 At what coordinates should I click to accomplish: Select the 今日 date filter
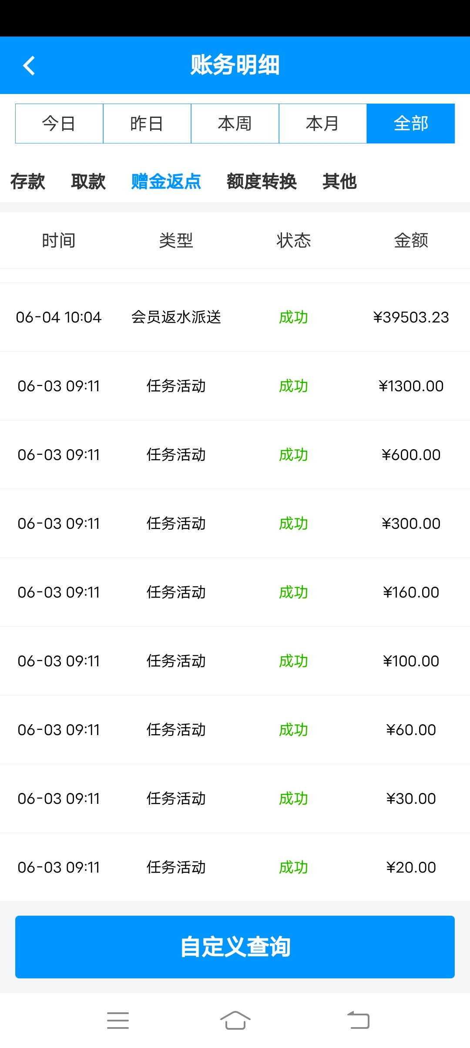(59, 124)
